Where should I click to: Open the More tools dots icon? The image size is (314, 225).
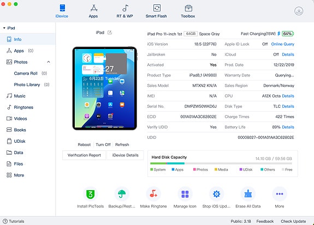pos(280,194)
